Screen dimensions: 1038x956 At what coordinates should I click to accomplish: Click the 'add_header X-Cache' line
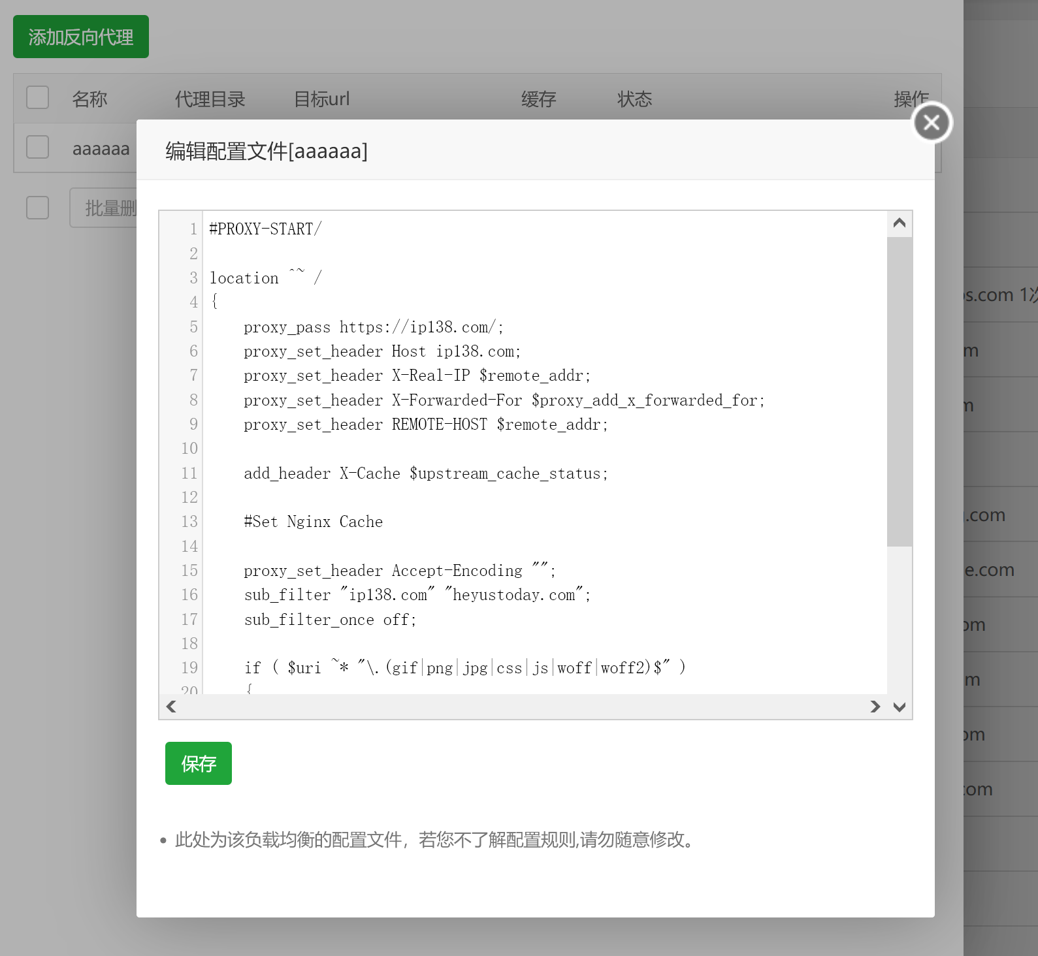[x=425, y=473]
